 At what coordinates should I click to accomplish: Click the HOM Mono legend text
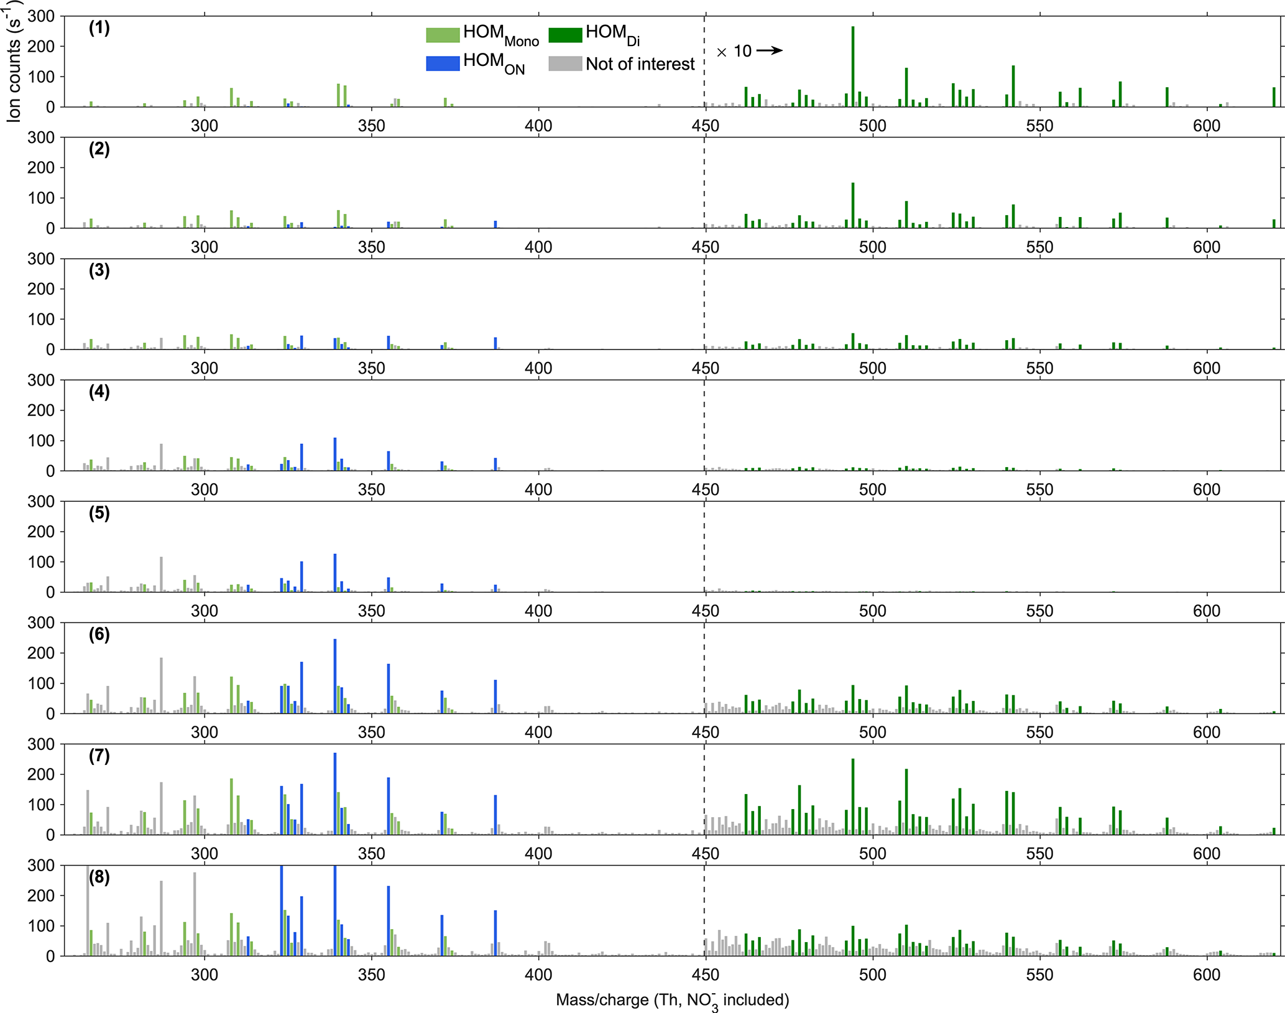point(500,35)
